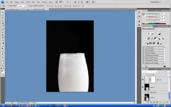Add a Vibrance adjustment layer
Screen dimensions: 171x107
pyautogui.click(x=145, y=39)
